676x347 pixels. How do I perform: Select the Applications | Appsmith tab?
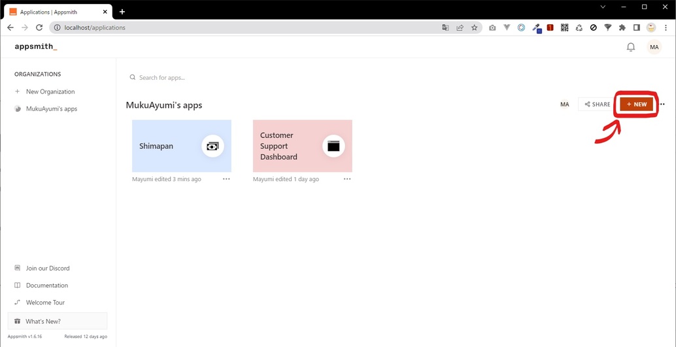[58, 12]
